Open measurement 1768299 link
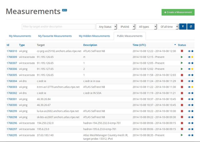 (12, 111)
